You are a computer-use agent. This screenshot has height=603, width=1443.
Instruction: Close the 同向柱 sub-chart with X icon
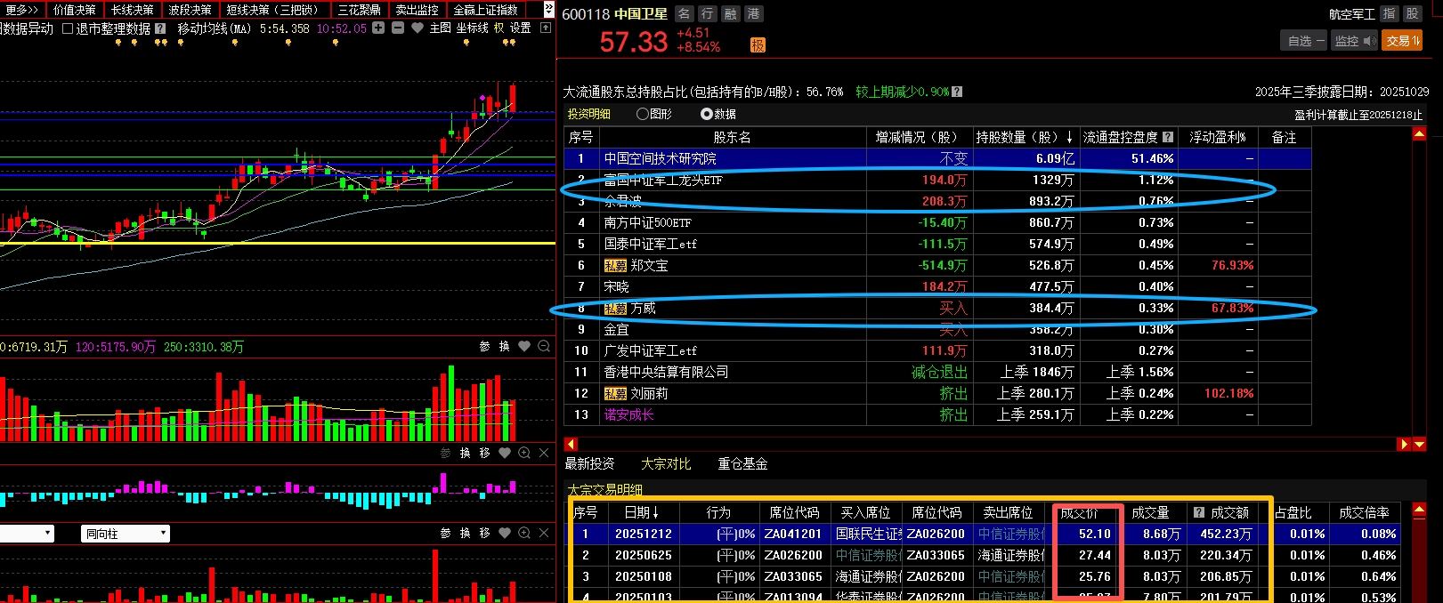pos(544,534)
